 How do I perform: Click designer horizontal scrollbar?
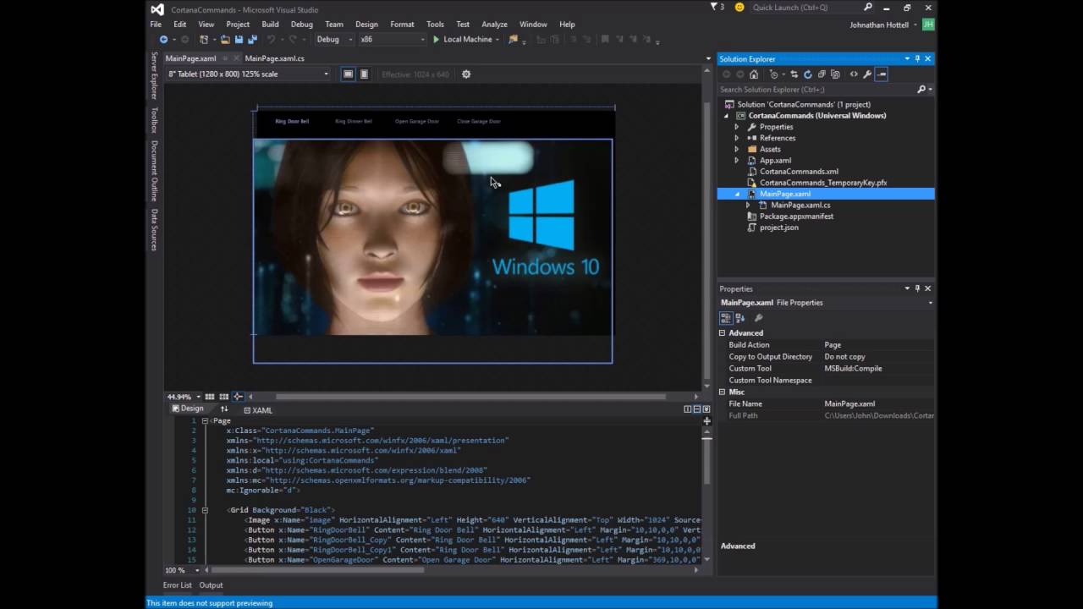470,396
